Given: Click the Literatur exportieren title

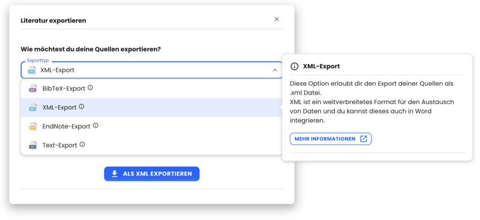Looking at the screenshot, I should coord(53,21).
